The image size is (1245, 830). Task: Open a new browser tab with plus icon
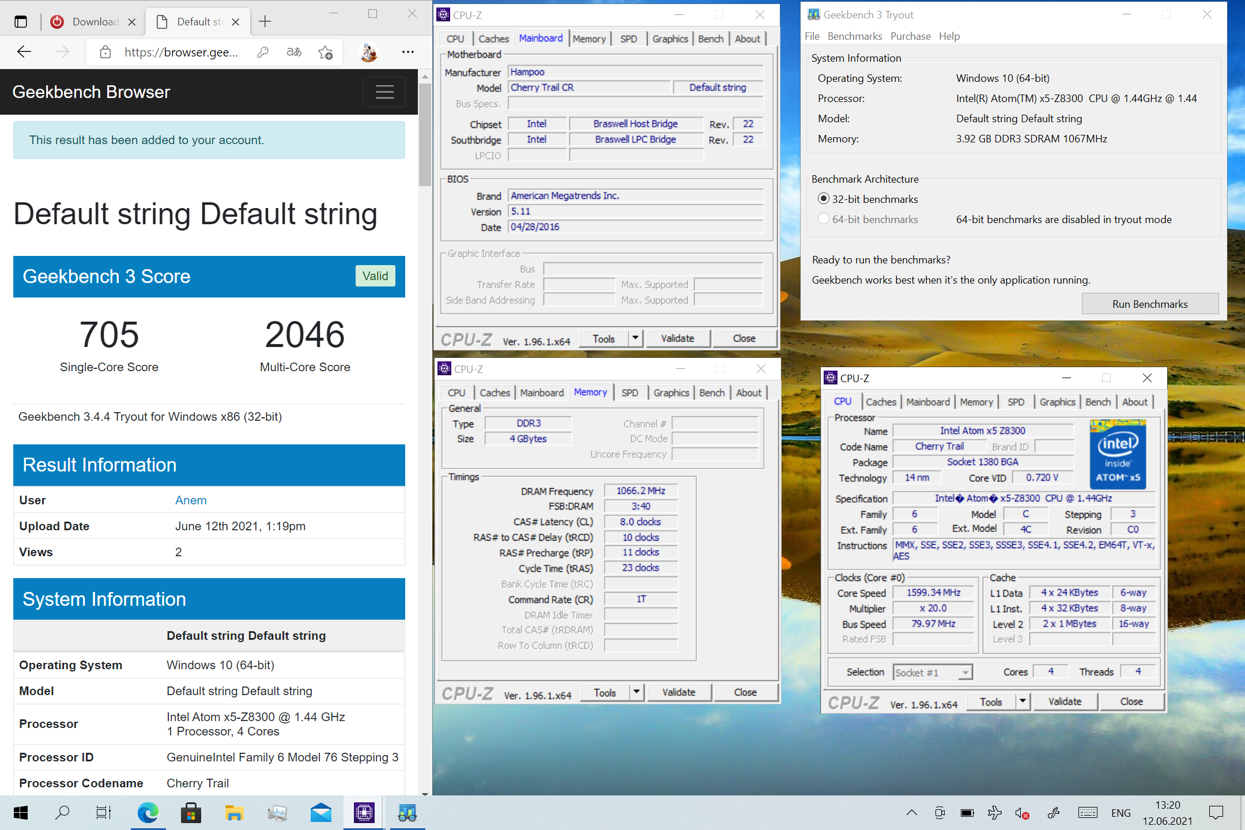[265, 22]
